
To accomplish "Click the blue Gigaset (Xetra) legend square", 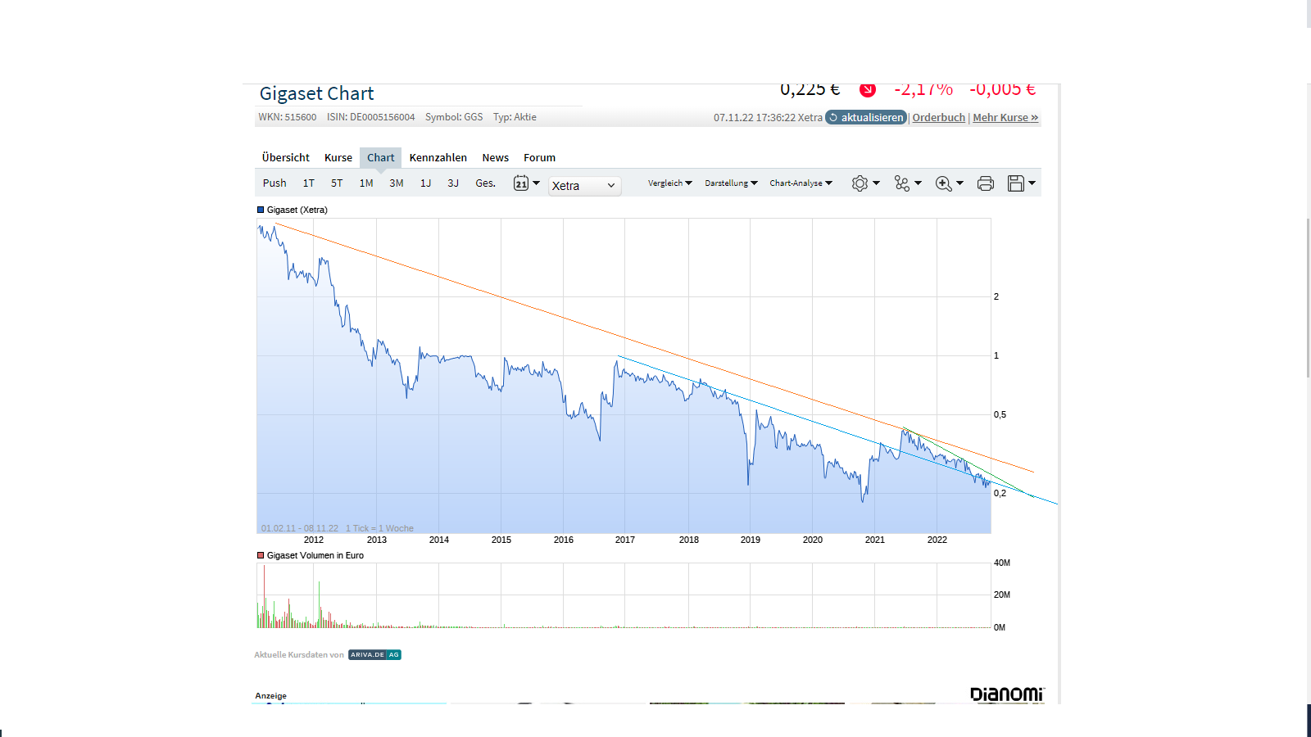I will 261,210.
